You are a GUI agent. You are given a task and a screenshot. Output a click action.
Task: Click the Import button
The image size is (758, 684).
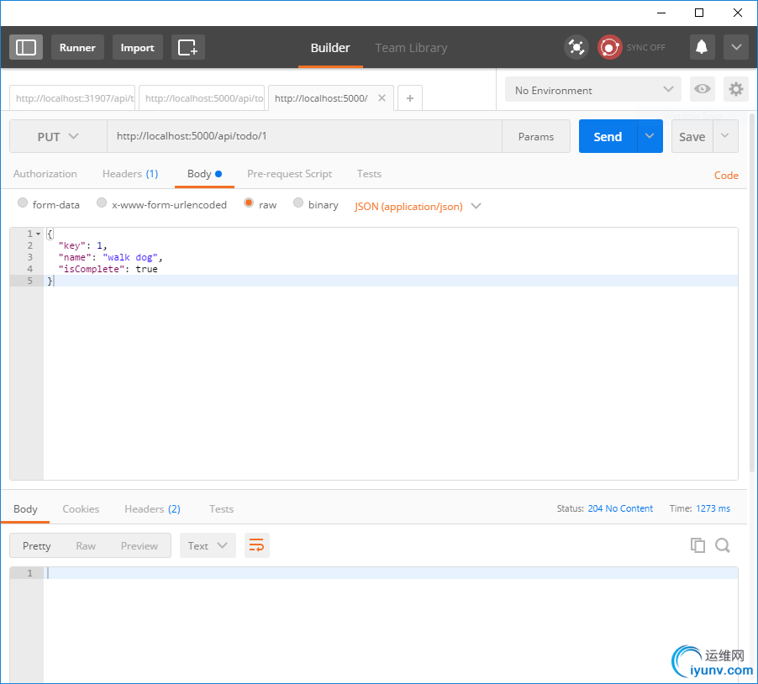pos(137,47)
